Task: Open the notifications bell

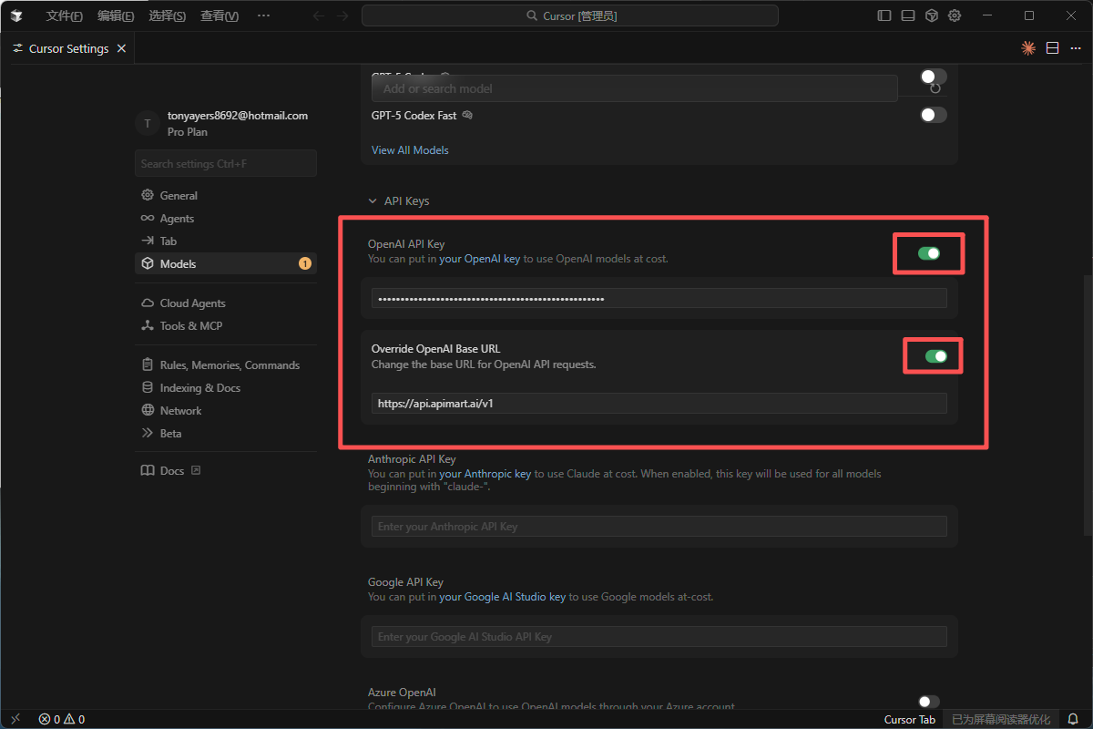Action: pyautogui.click(x=1073, y=719)
